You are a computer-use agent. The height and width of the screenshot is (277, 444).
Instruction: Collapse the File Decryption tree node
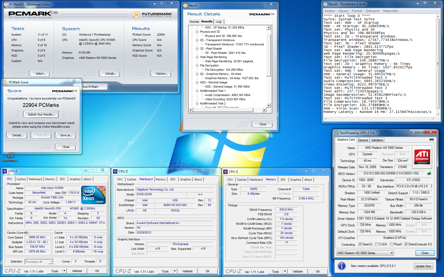pos(197,65)
